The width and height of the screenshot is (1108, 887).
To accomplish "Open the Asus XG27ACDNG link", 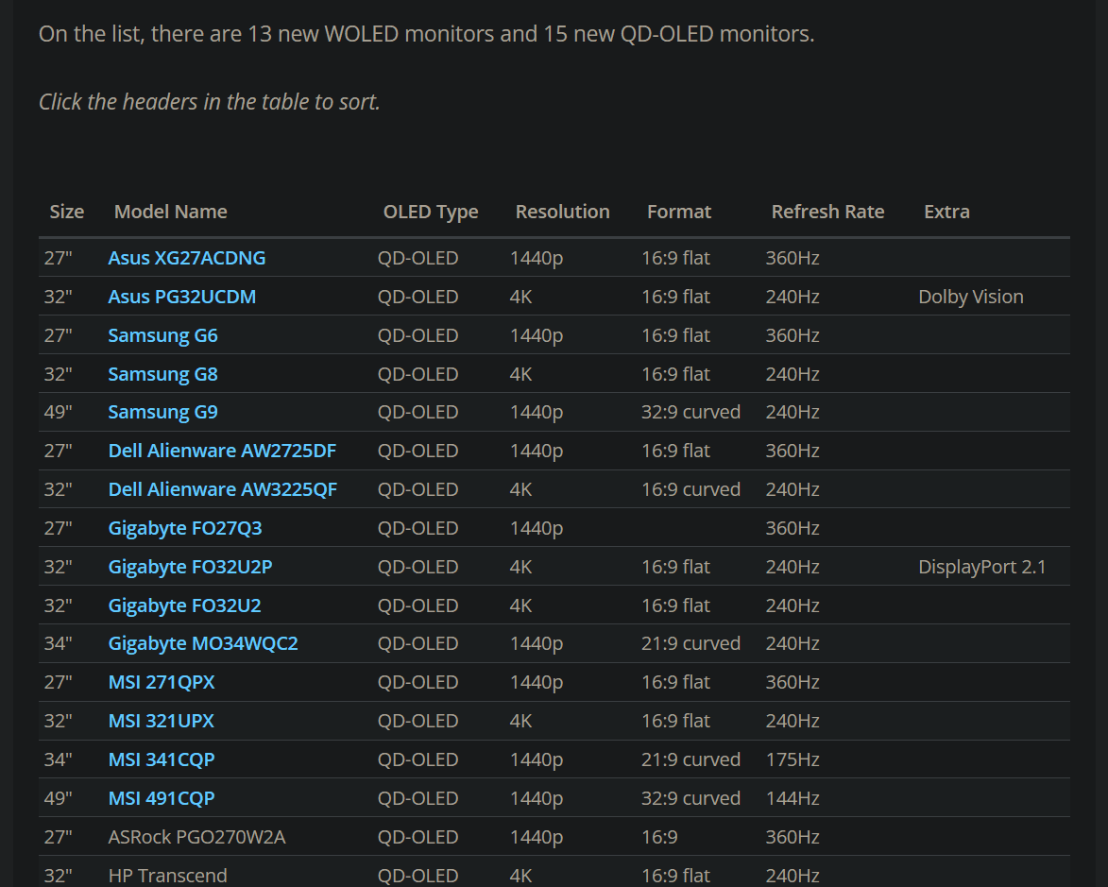I will pyautogui.click(x=186, y=258).
